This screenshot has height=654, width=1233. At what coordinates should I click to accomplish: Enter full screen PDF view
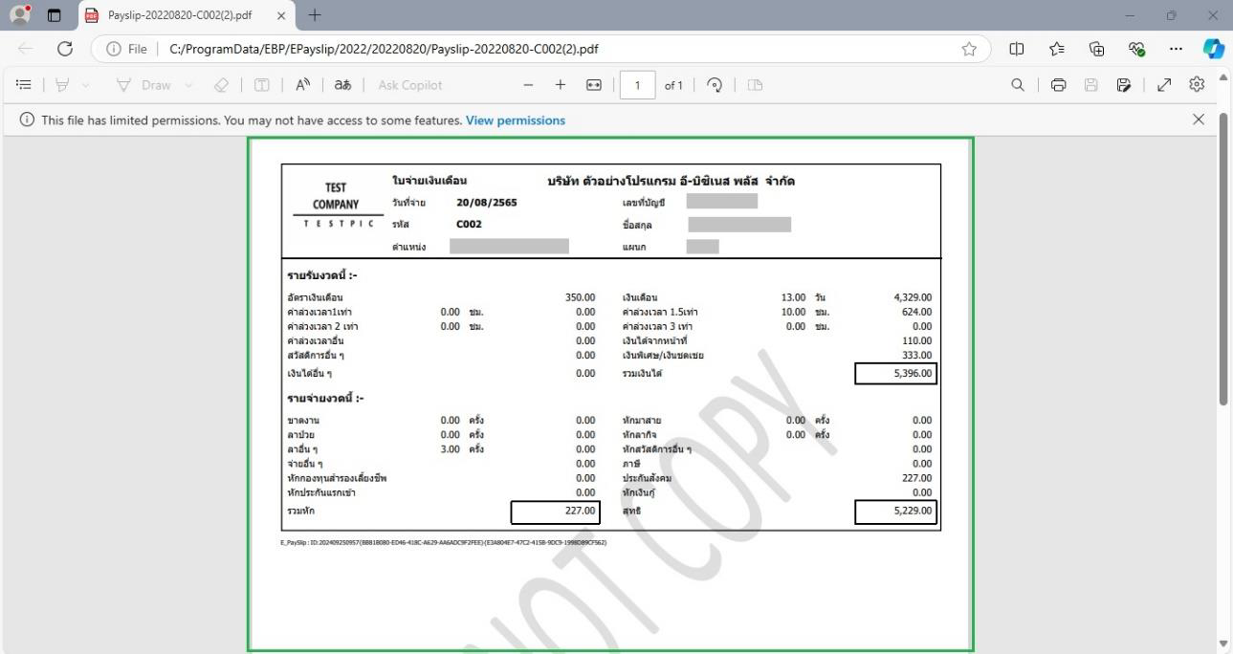1164,85
